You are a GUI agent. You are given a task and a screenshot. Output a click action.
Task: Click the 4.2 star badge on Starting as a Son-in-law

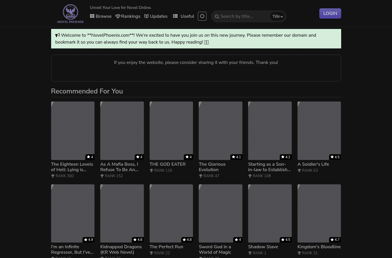286,157
